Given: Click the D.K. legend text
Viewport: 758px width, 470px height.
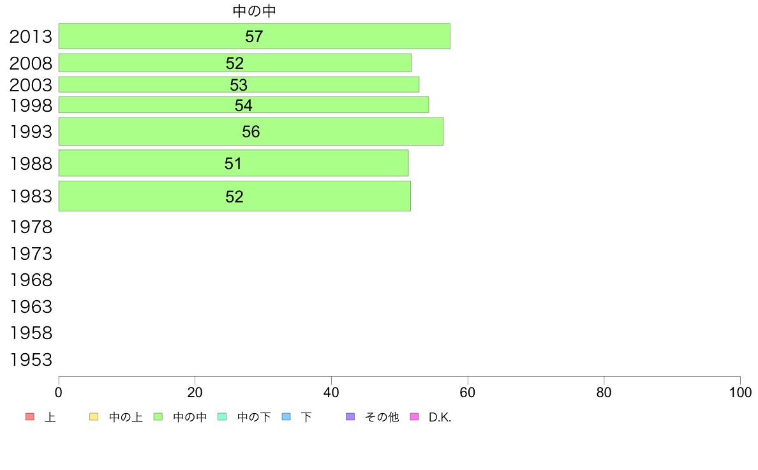Looking at the screenshot, I should pyautogui.click(x=440, y=417).
